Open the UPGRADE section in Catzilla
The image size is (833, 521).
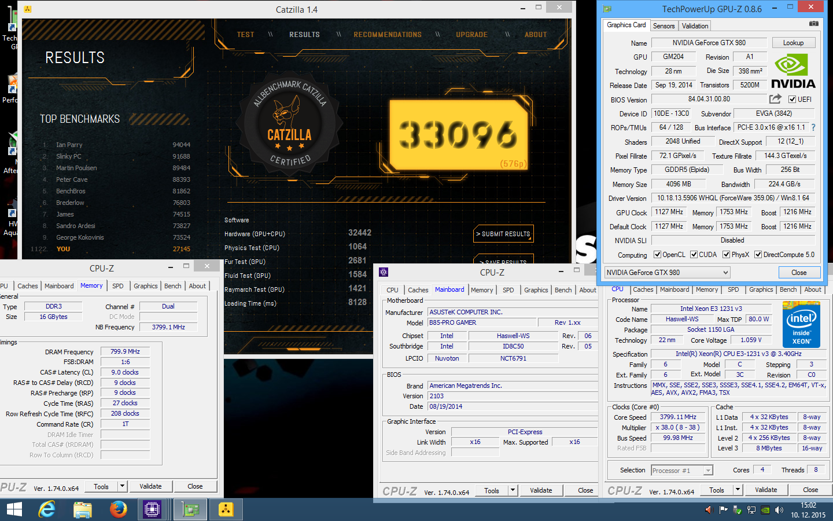(x=471, y=35)
